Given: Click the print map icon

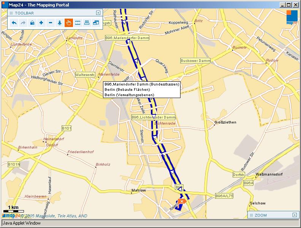Looking at the screenshot, I should pos(87,23).
